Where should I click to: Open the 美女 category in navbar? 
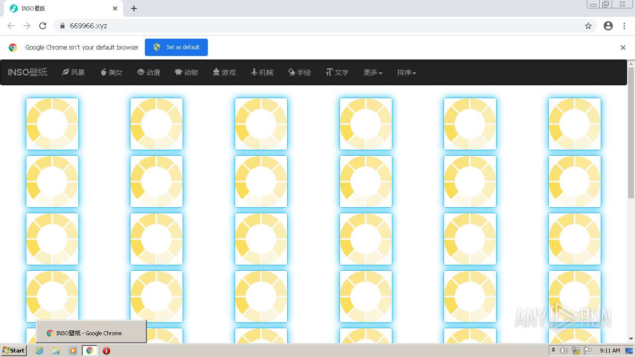(111, 72)
